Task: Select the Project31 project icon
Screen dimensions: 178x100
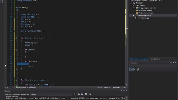Action: [134, 3]
